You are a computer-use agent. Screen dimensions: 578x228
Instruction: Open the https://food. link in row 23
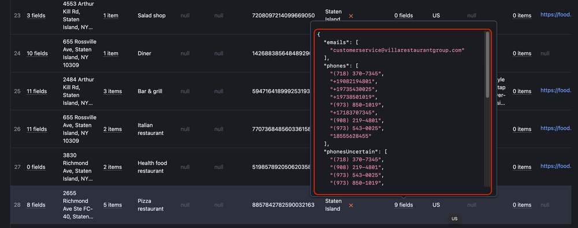pos(556,15)
